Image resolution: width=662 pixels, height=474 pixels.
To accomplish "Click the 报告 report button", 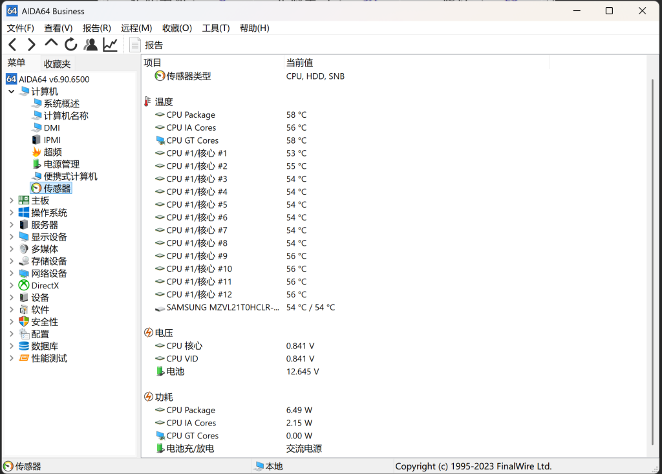I will coord(147,45).
